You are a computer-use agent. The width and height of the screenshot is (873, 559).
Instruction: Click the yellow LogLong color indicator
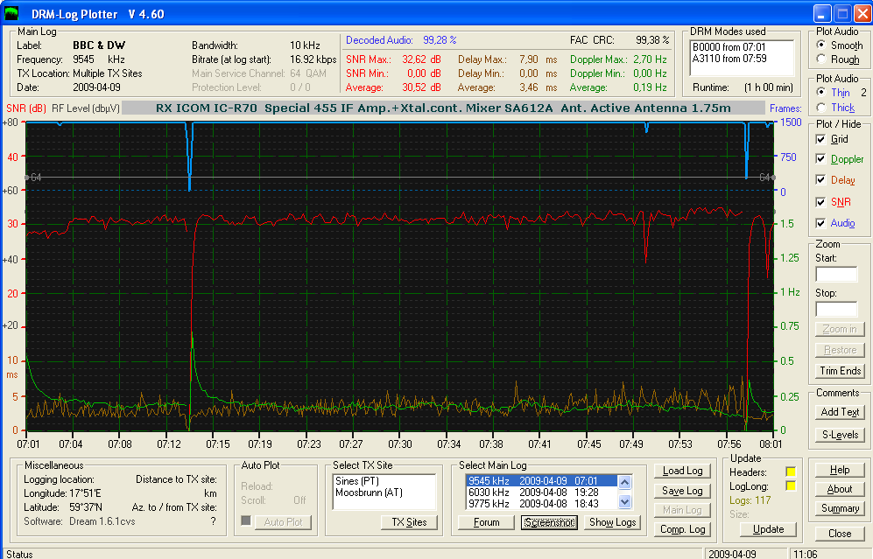790,486
